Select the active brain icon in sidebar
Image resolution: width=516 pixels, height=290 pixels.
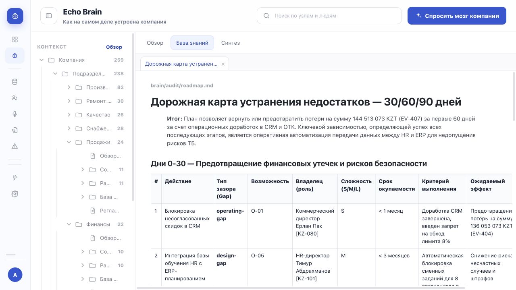tap(15, 56)
